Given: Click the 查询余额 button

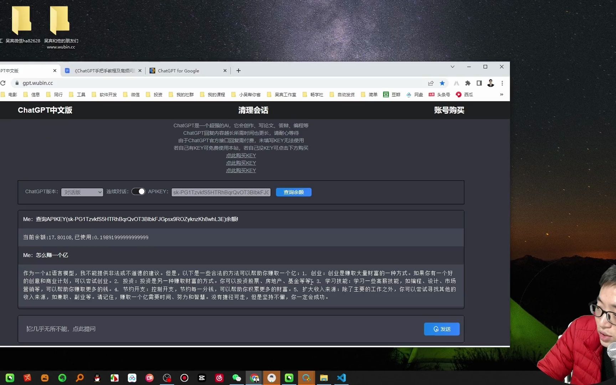Looking at the screenshot, I should 294,192.
